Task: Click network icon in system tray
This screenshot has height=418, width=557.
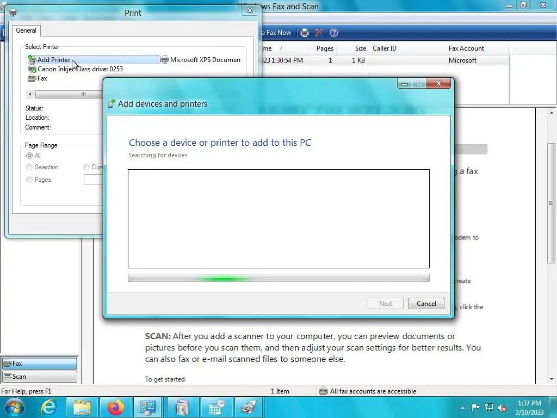Action: pyautogui.click(x=489, y=407)
